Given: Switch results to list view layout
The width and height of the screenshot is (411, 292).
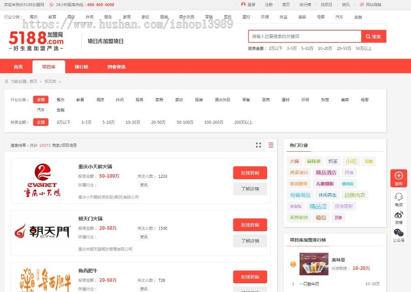Looking at the screenshot, I should tap(270, 145).
